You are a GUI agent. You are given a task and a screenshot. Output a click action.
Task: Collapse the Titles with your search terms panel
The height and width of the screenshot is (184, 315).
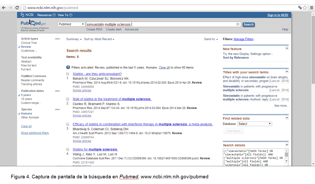(287, 71)
